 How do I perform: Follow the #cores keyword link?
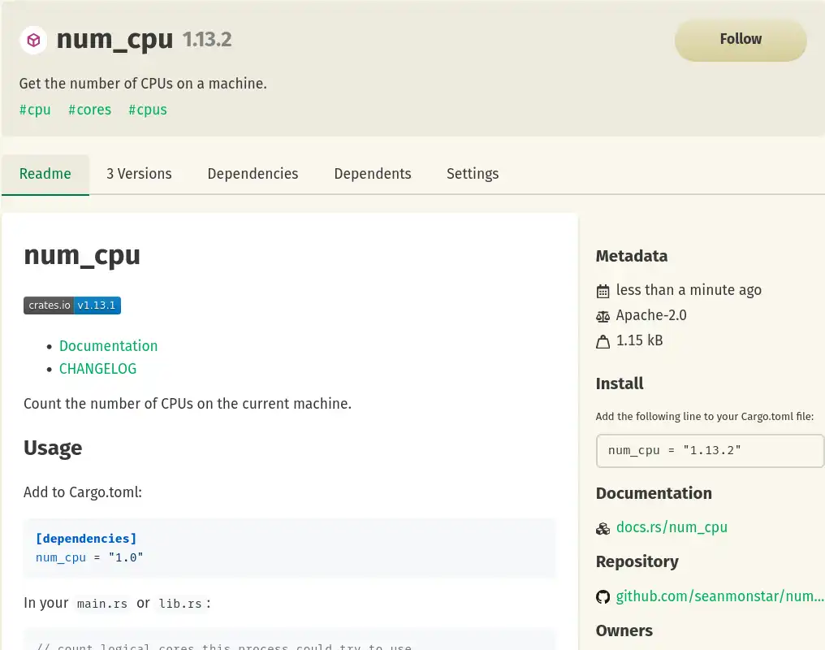click(89, 110)
